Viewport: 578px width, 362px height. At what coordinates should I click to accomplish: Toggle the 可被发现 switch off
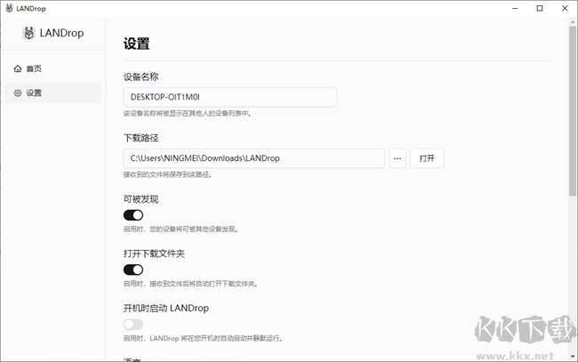tap(133, 215)
